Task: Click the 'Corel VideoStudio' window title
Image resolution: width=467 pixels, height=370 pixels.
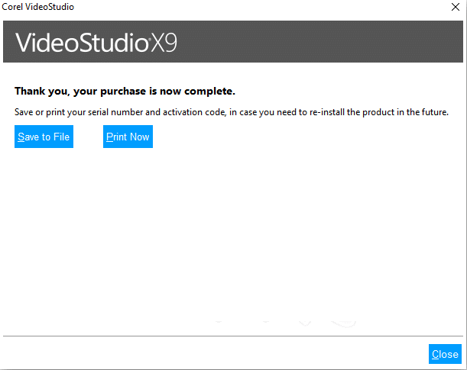Action: click(x=37, y=7)
